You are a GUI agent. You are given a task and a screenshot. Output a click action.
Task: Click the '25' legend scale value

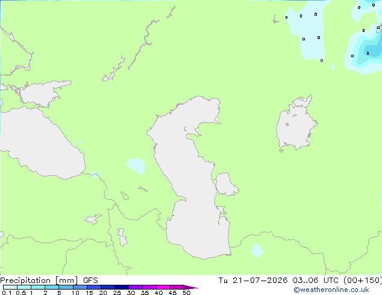(x=117, y=293)
